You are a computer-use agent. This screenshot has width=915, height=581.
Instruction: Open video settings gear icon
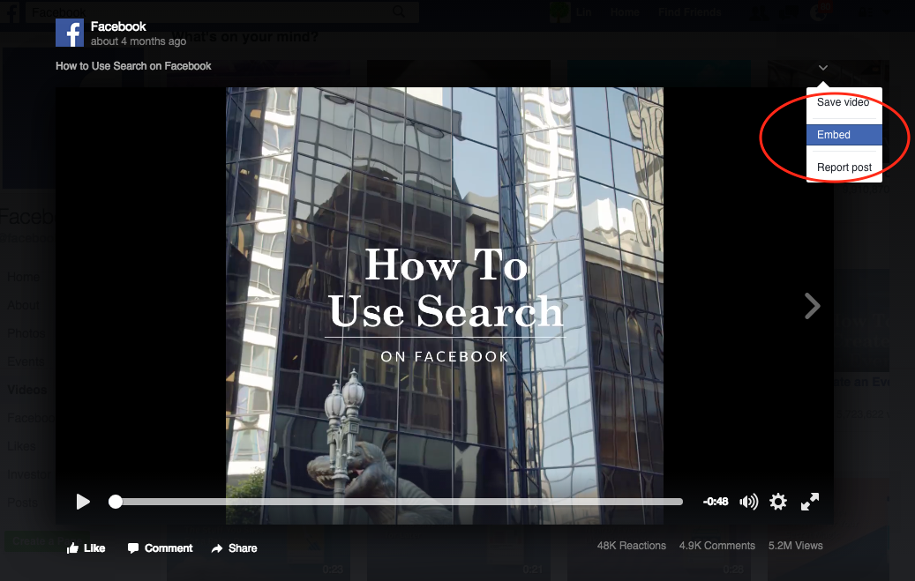[x=777, y=502]
